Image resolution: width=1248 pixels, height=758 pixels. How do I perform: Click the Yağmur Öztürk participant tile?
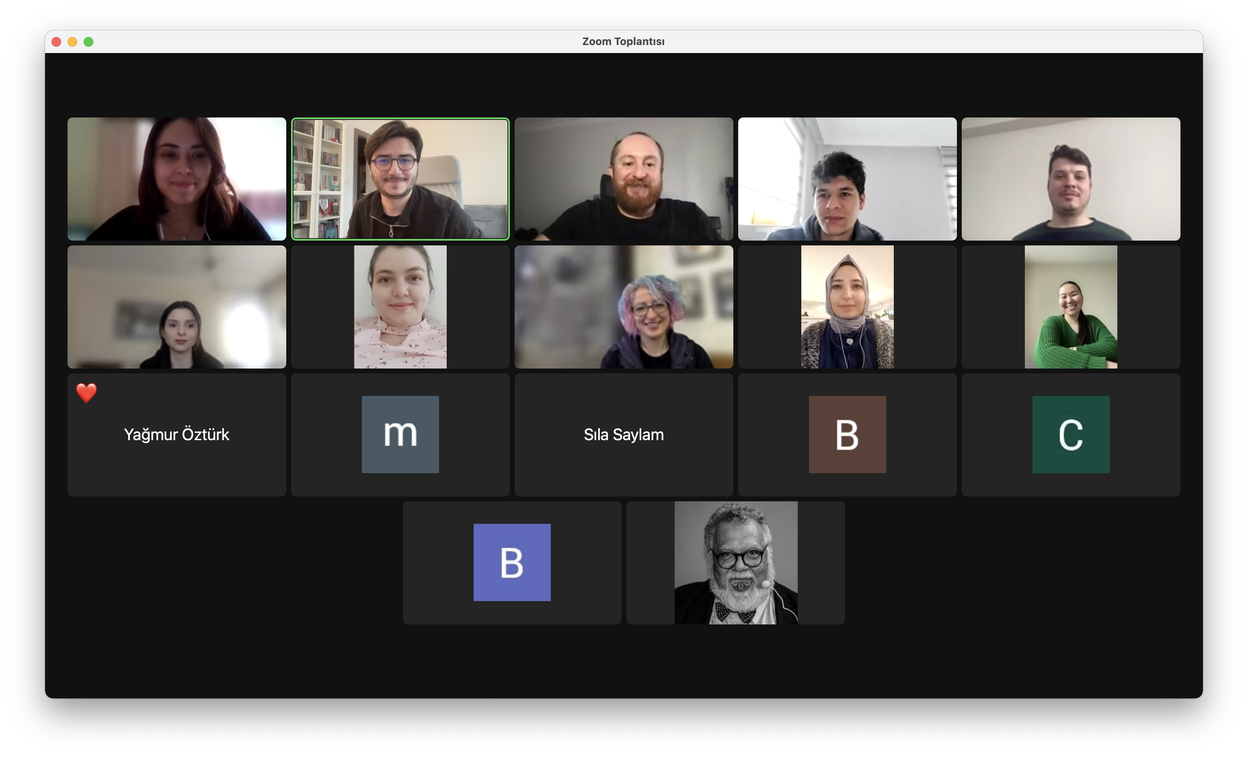coord(176,434)
